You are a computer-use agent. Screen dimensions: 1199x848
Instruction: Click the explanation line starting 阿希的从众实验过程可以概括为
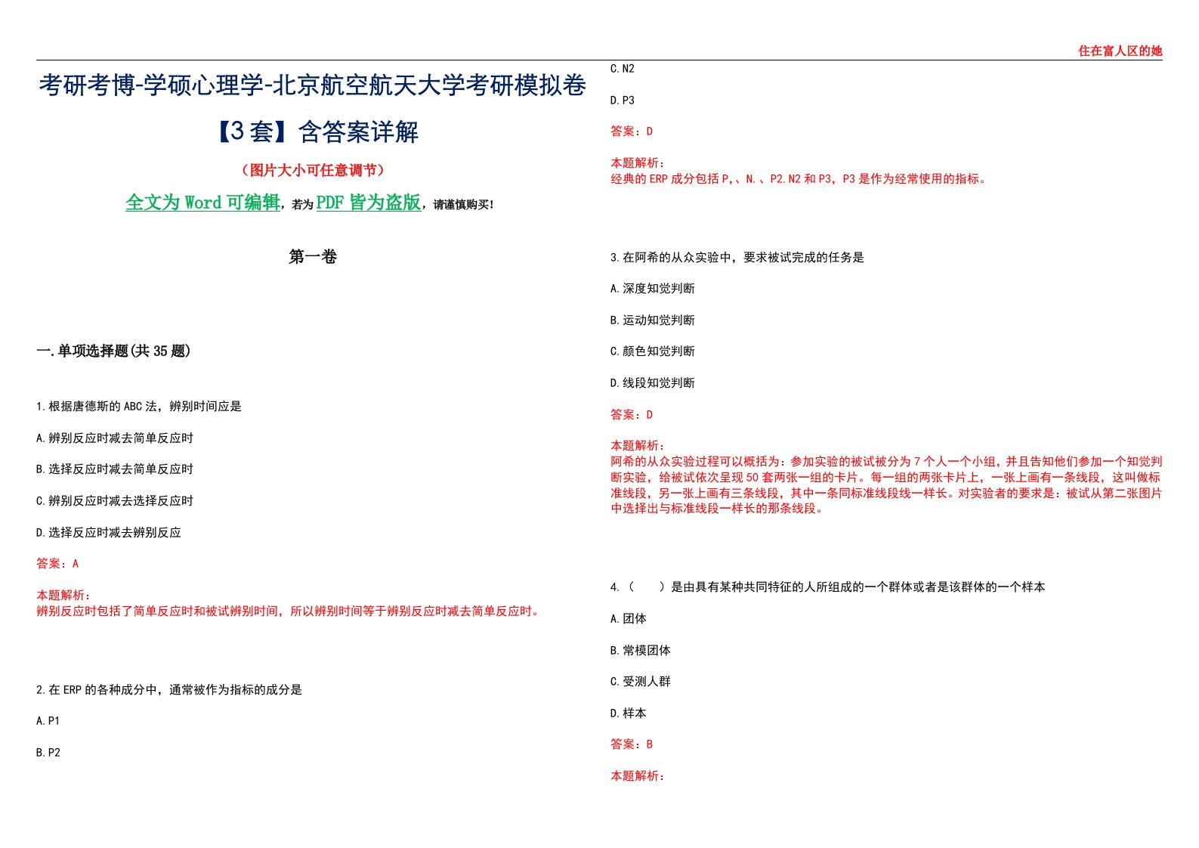pos(886,462)
